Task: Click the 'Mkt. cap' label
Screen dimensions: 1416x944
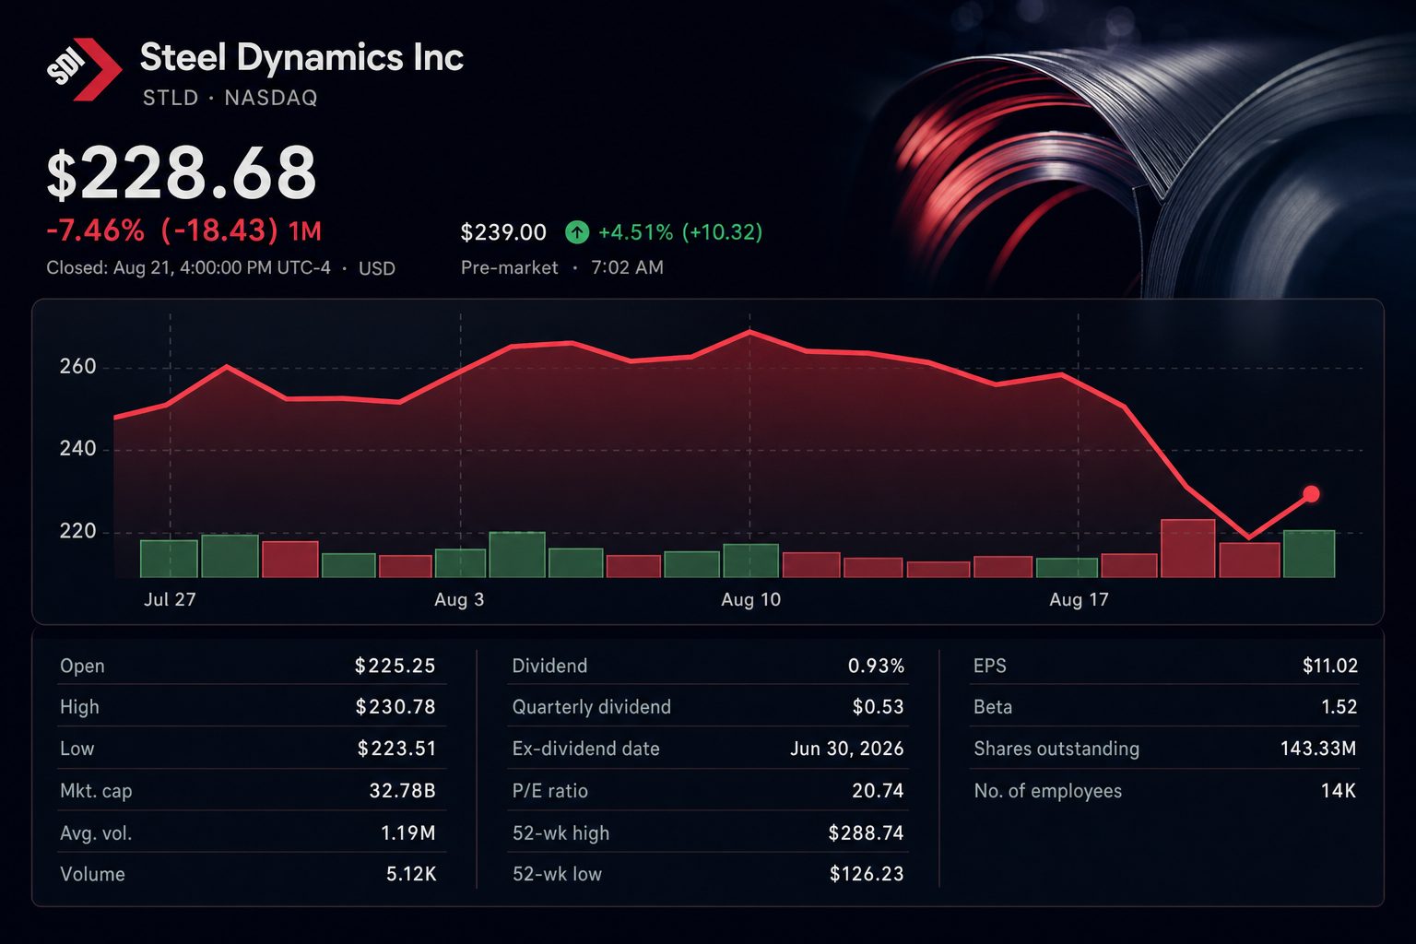Action: click(96, 791)
